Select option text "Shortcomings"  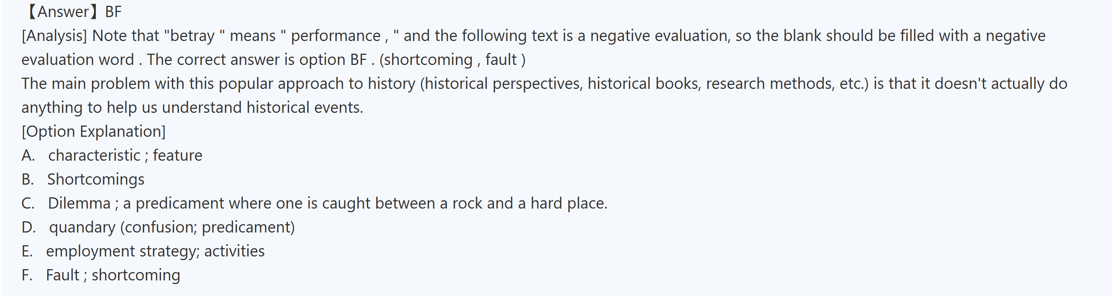pos(96,179)
